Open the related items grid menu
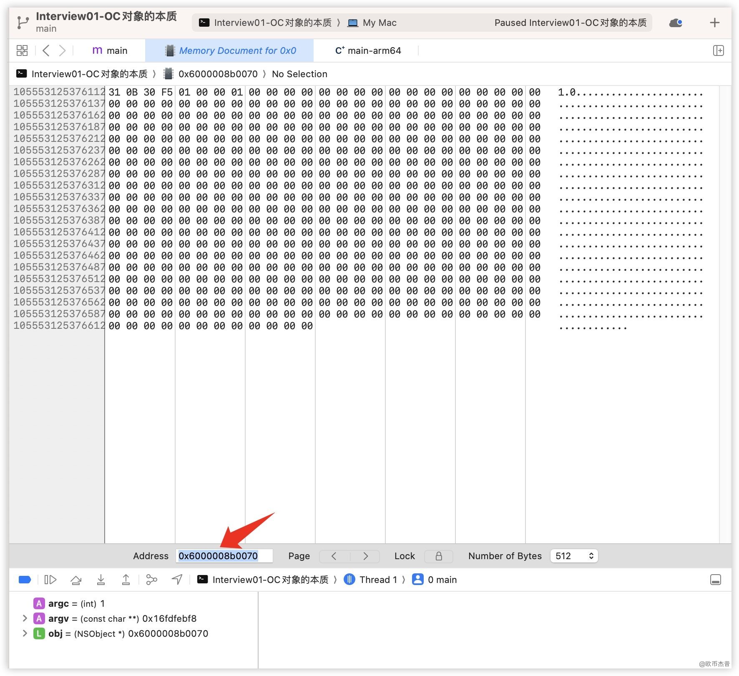739x676 pixels. [x=22, y=50]
